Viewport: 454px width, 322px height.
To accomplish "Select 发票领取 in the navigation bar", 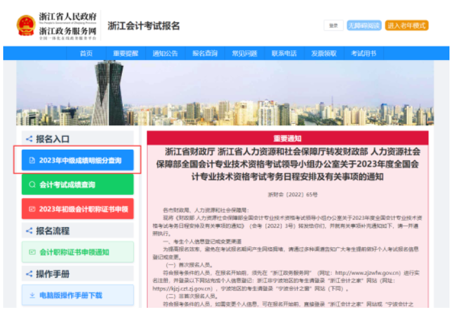I will pyautogui.click(x=324, y=54).
